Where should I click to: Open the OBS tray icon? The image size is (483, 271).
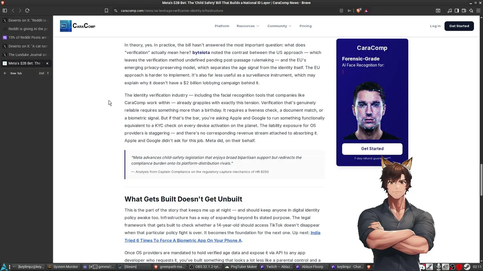click(452, 267)
